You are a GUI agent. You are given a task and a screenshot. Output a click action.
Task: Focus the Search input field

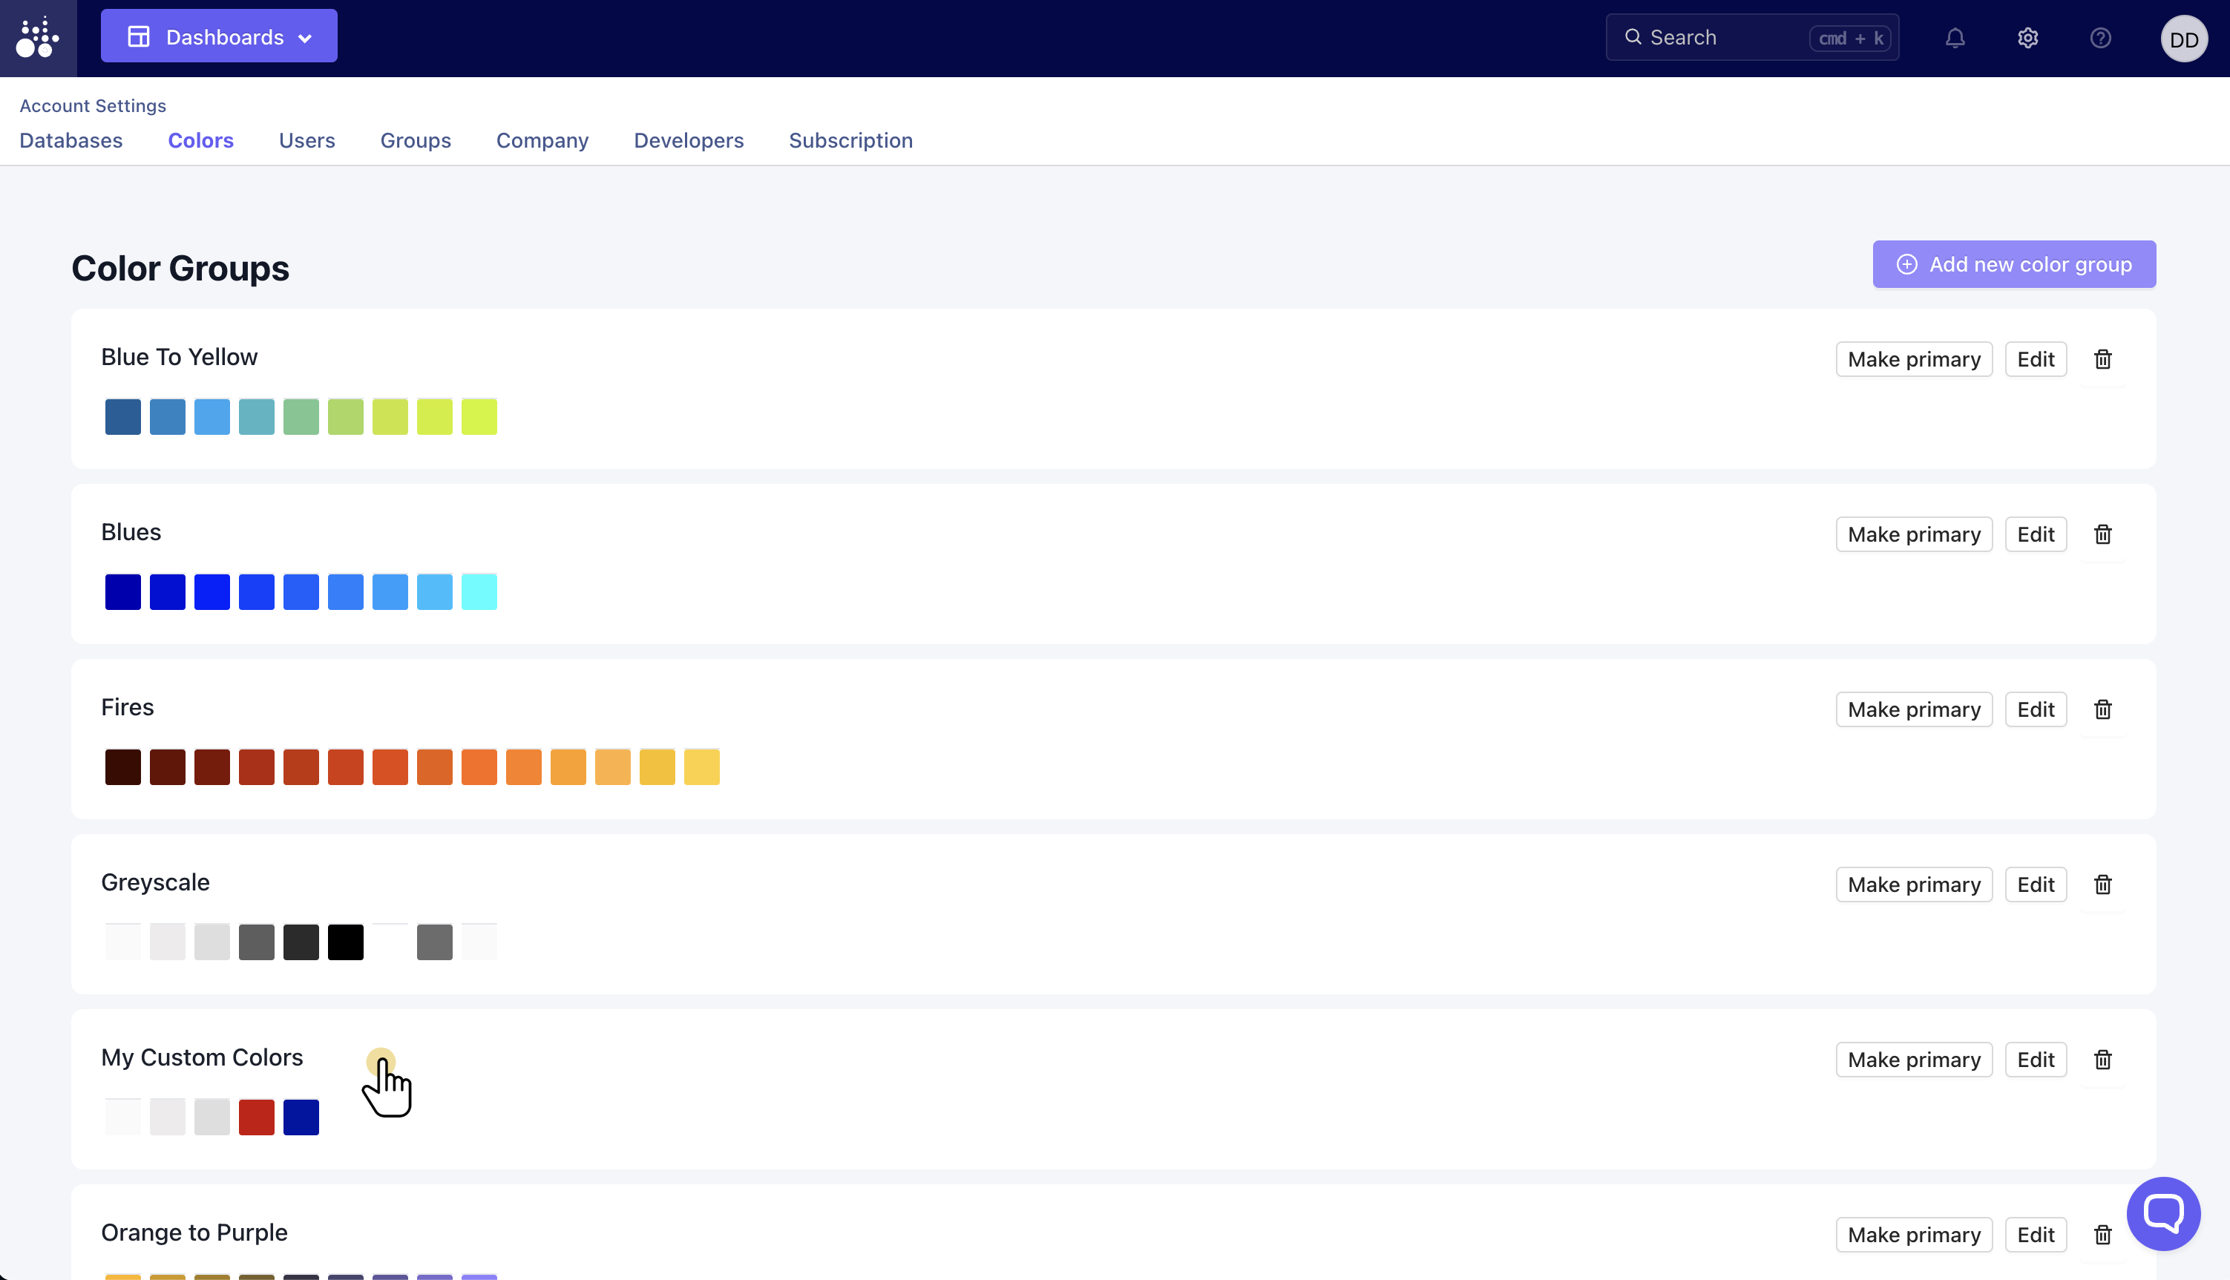pyautogui.click(x=1723, y=38)
